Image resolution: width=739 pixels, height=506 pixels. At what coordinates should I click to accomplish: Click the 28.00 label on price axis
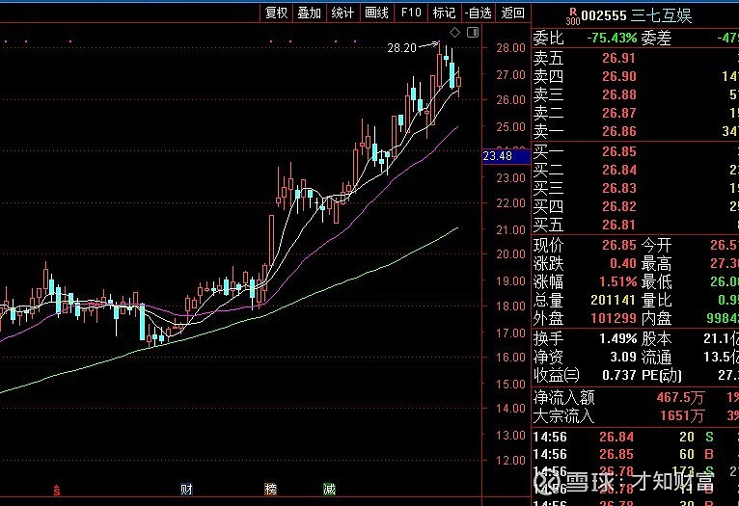tap(510, 48)
